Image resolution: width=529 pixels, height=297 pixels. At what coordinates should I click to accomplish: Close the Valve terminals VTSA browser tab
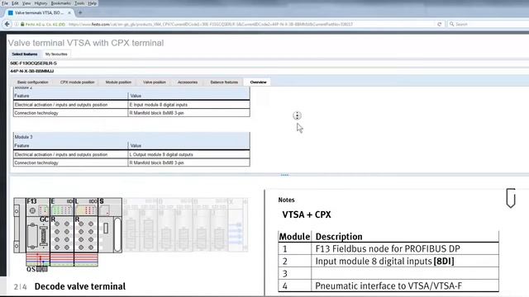[69, 13]
